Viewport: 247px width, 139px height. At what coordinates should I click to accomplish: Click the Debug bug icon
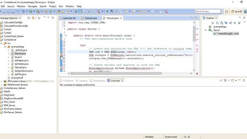[x=24, y=11]
